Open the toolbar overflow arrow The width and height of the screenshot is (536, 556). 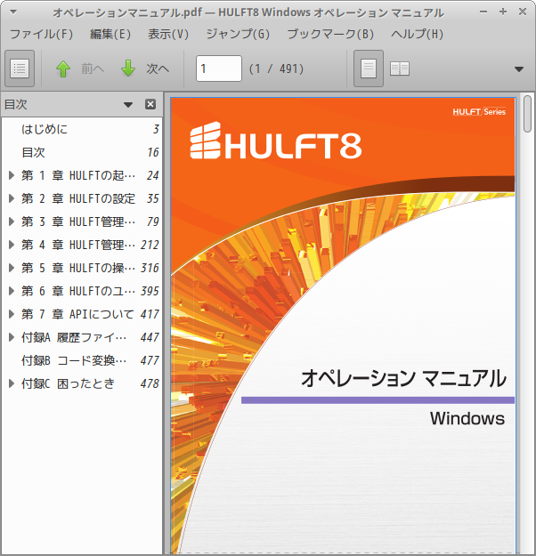(x=519, y=69)
